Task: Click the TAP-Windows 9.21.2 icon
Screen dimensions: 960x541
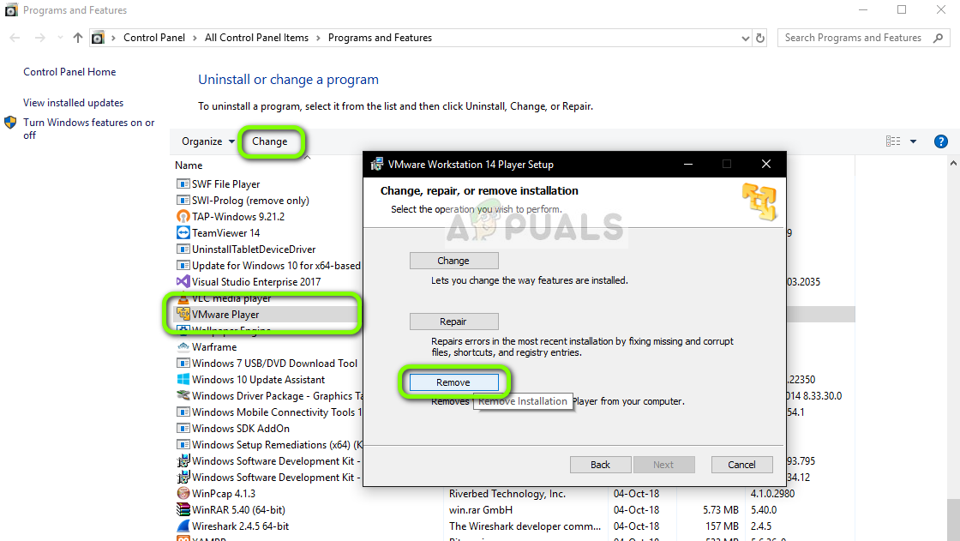Action: point(183,216)
